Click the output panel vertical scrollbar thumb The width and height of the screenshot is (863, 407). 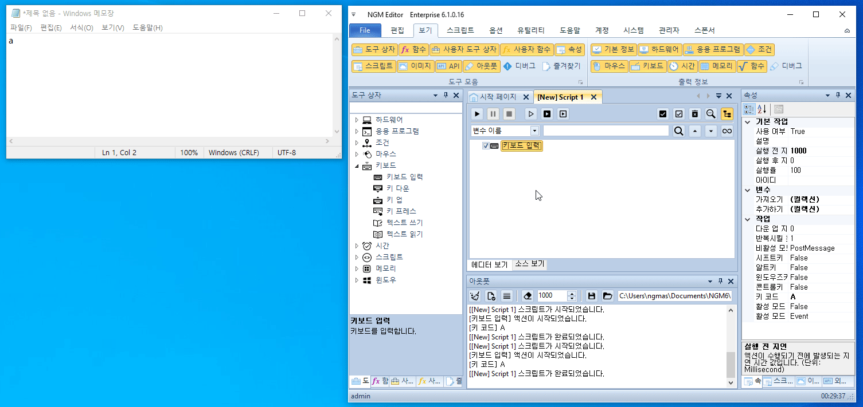731,364
